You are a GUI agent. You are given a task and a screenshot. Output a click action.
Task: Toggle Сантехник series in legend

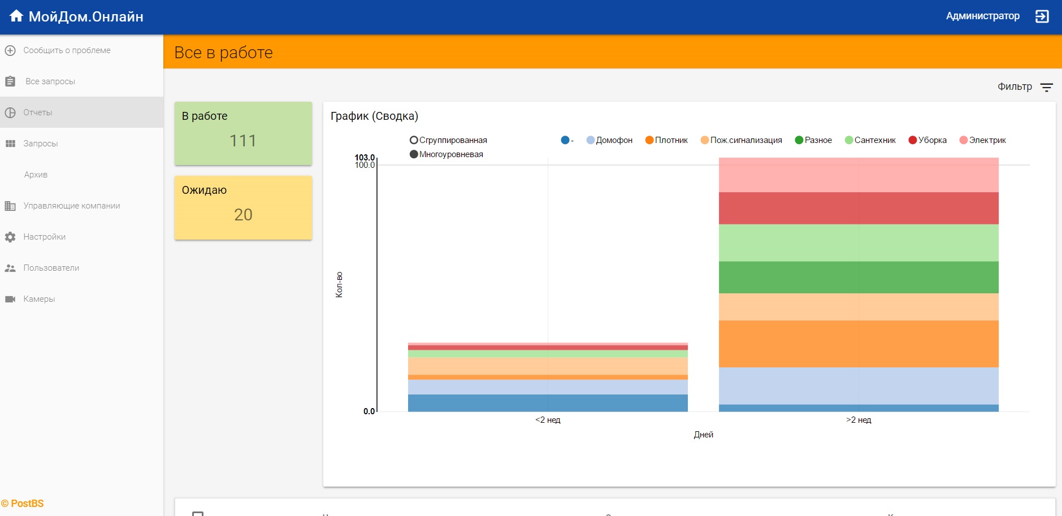(x=870, y=140)
